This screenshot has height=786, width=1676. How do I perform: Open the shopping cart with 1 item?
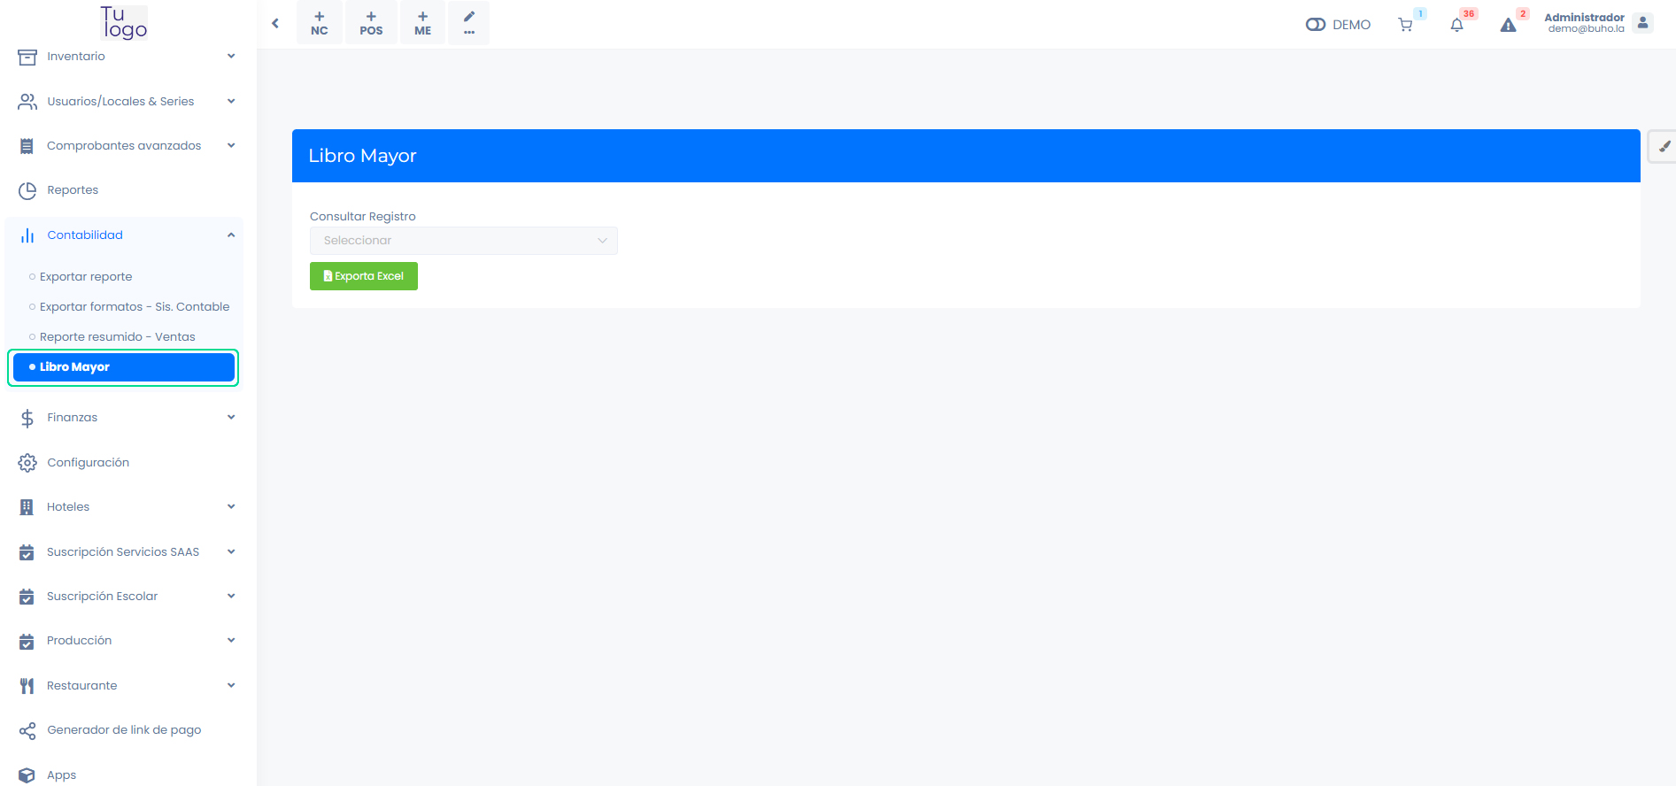tap(1406, 24)
